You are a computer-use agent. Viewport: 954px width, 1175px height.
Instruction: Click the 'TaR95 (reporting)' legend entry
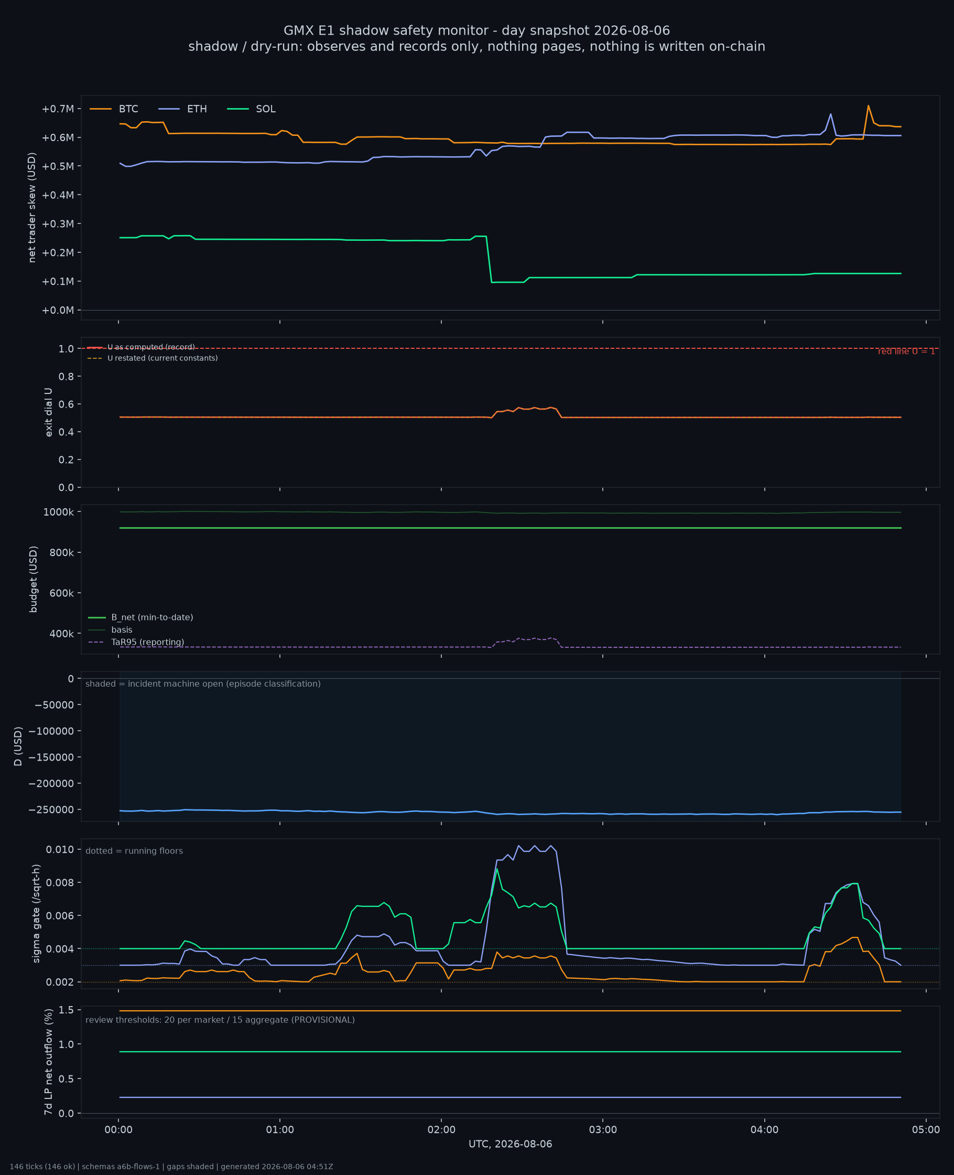[136, 642]
